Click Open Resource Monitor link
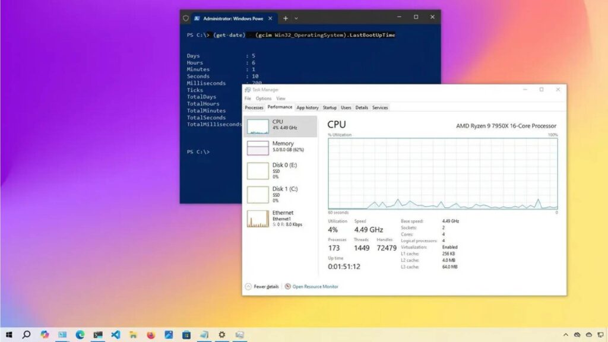The width and height of the screenshot is (608, 342). 315,286
